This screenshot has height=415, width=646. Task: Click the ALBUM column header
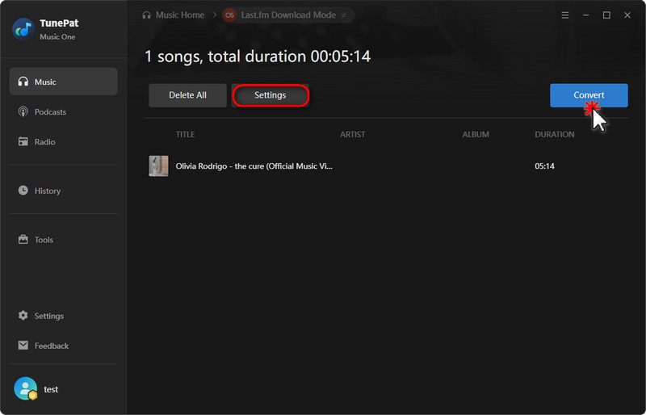pyautogui.click(x=476, y=134)
